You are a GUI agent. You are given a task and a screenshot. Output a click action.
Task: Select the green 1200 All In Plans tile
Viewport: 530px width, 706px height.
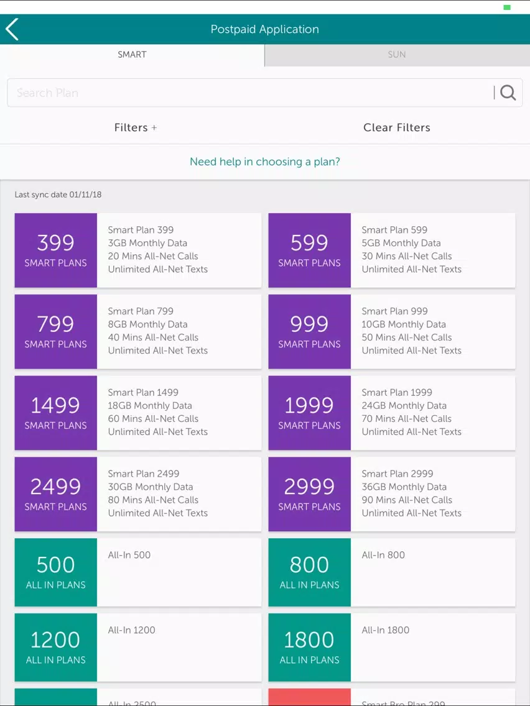56,648
